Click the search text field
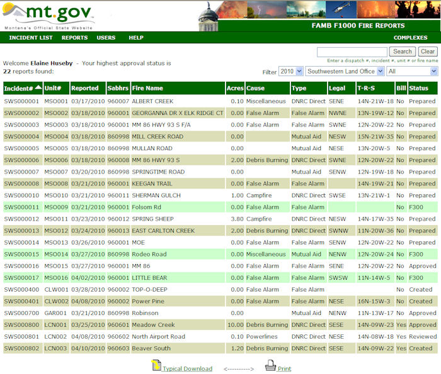This screenshot has height=374, width=441. pos(352,52)
